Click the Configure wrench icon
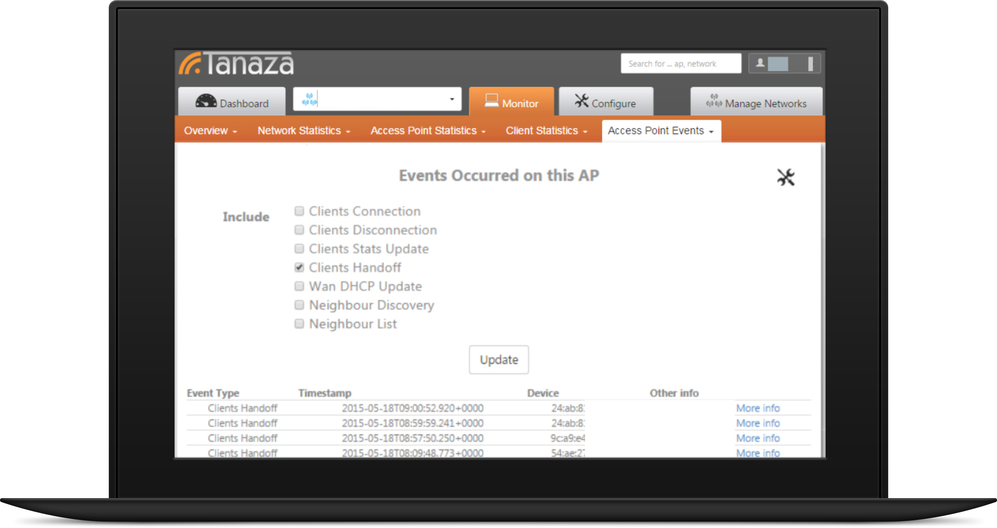The width and height of the screenshot is (997, 528). pos(581,101)
